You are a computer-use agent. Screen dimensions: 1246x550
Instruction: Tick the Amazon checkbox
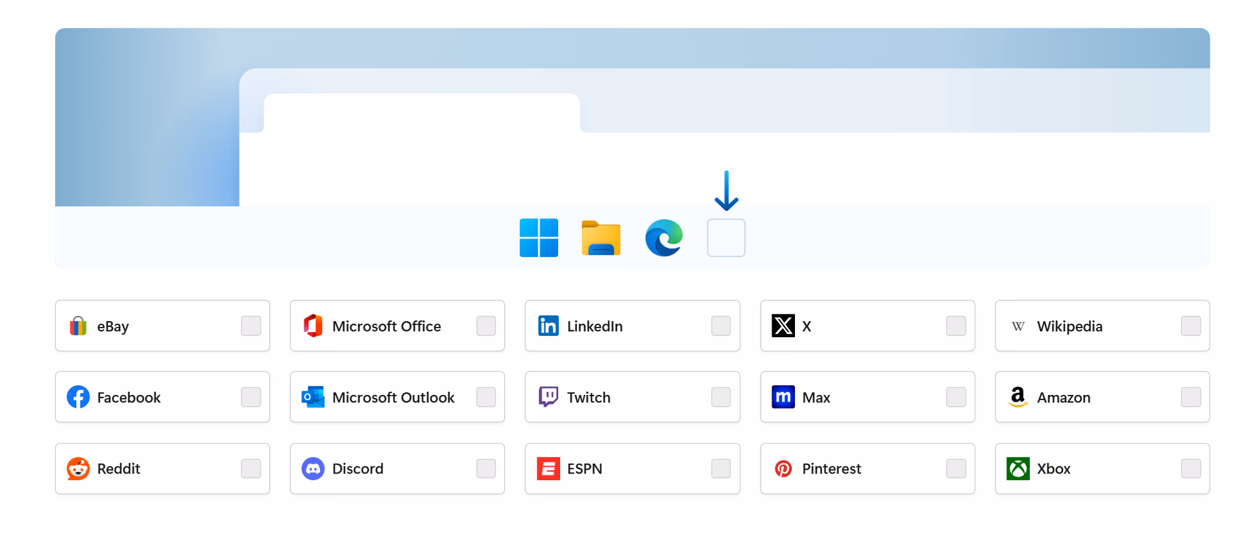pos(1191,397)
